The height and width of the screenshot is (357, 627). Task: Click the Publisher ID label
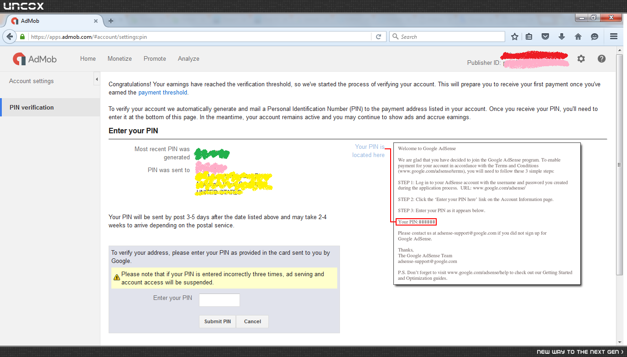coord(484,63)
